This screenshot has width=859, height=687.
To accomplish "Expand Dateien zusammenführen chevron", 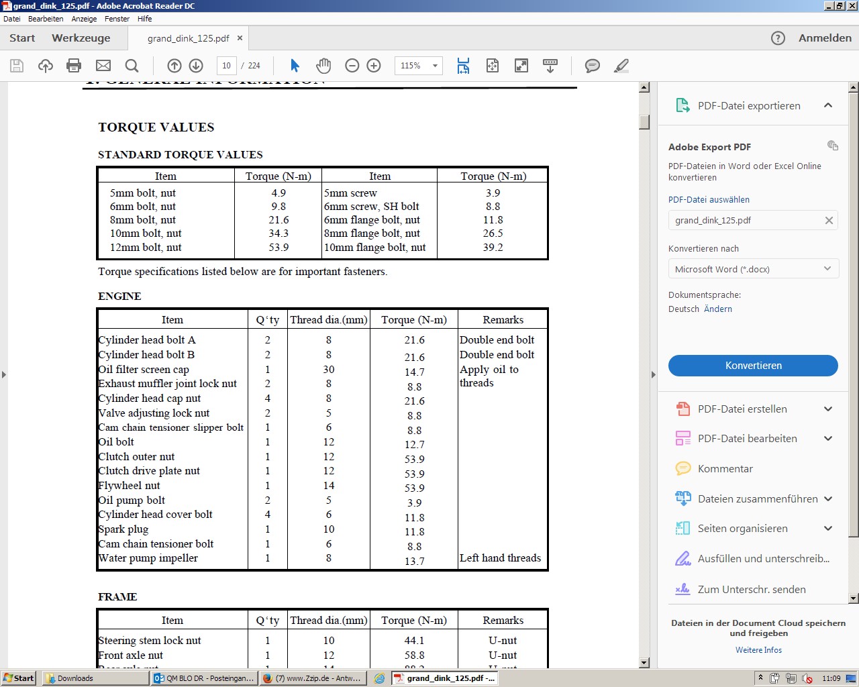I will coord(828,499).
